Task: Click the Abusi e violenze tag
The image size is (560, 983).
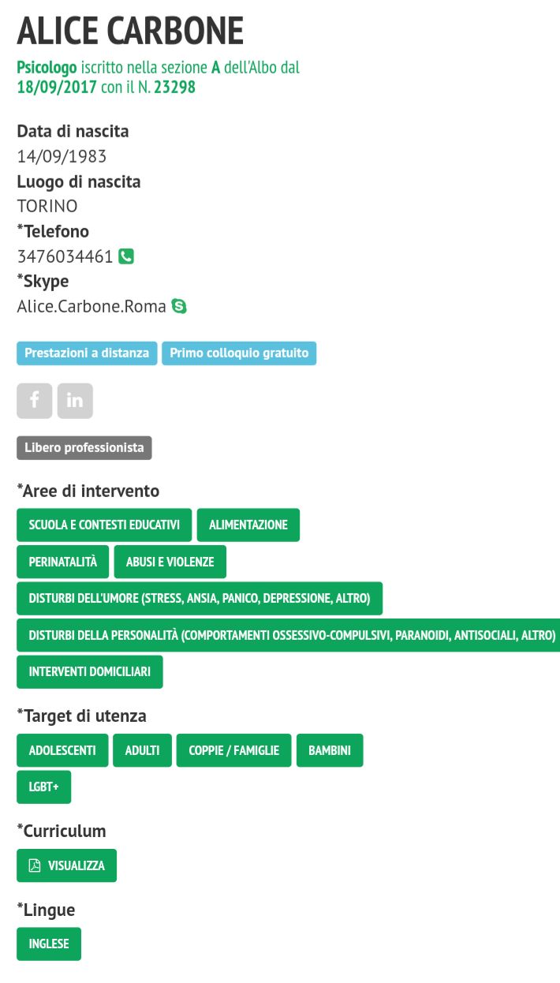Action: (x=170, y=562)
